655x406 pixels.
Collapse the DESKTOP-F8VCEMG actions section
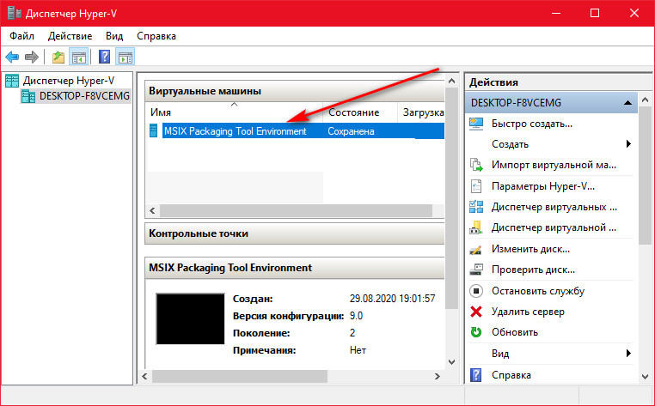(627, 103)
